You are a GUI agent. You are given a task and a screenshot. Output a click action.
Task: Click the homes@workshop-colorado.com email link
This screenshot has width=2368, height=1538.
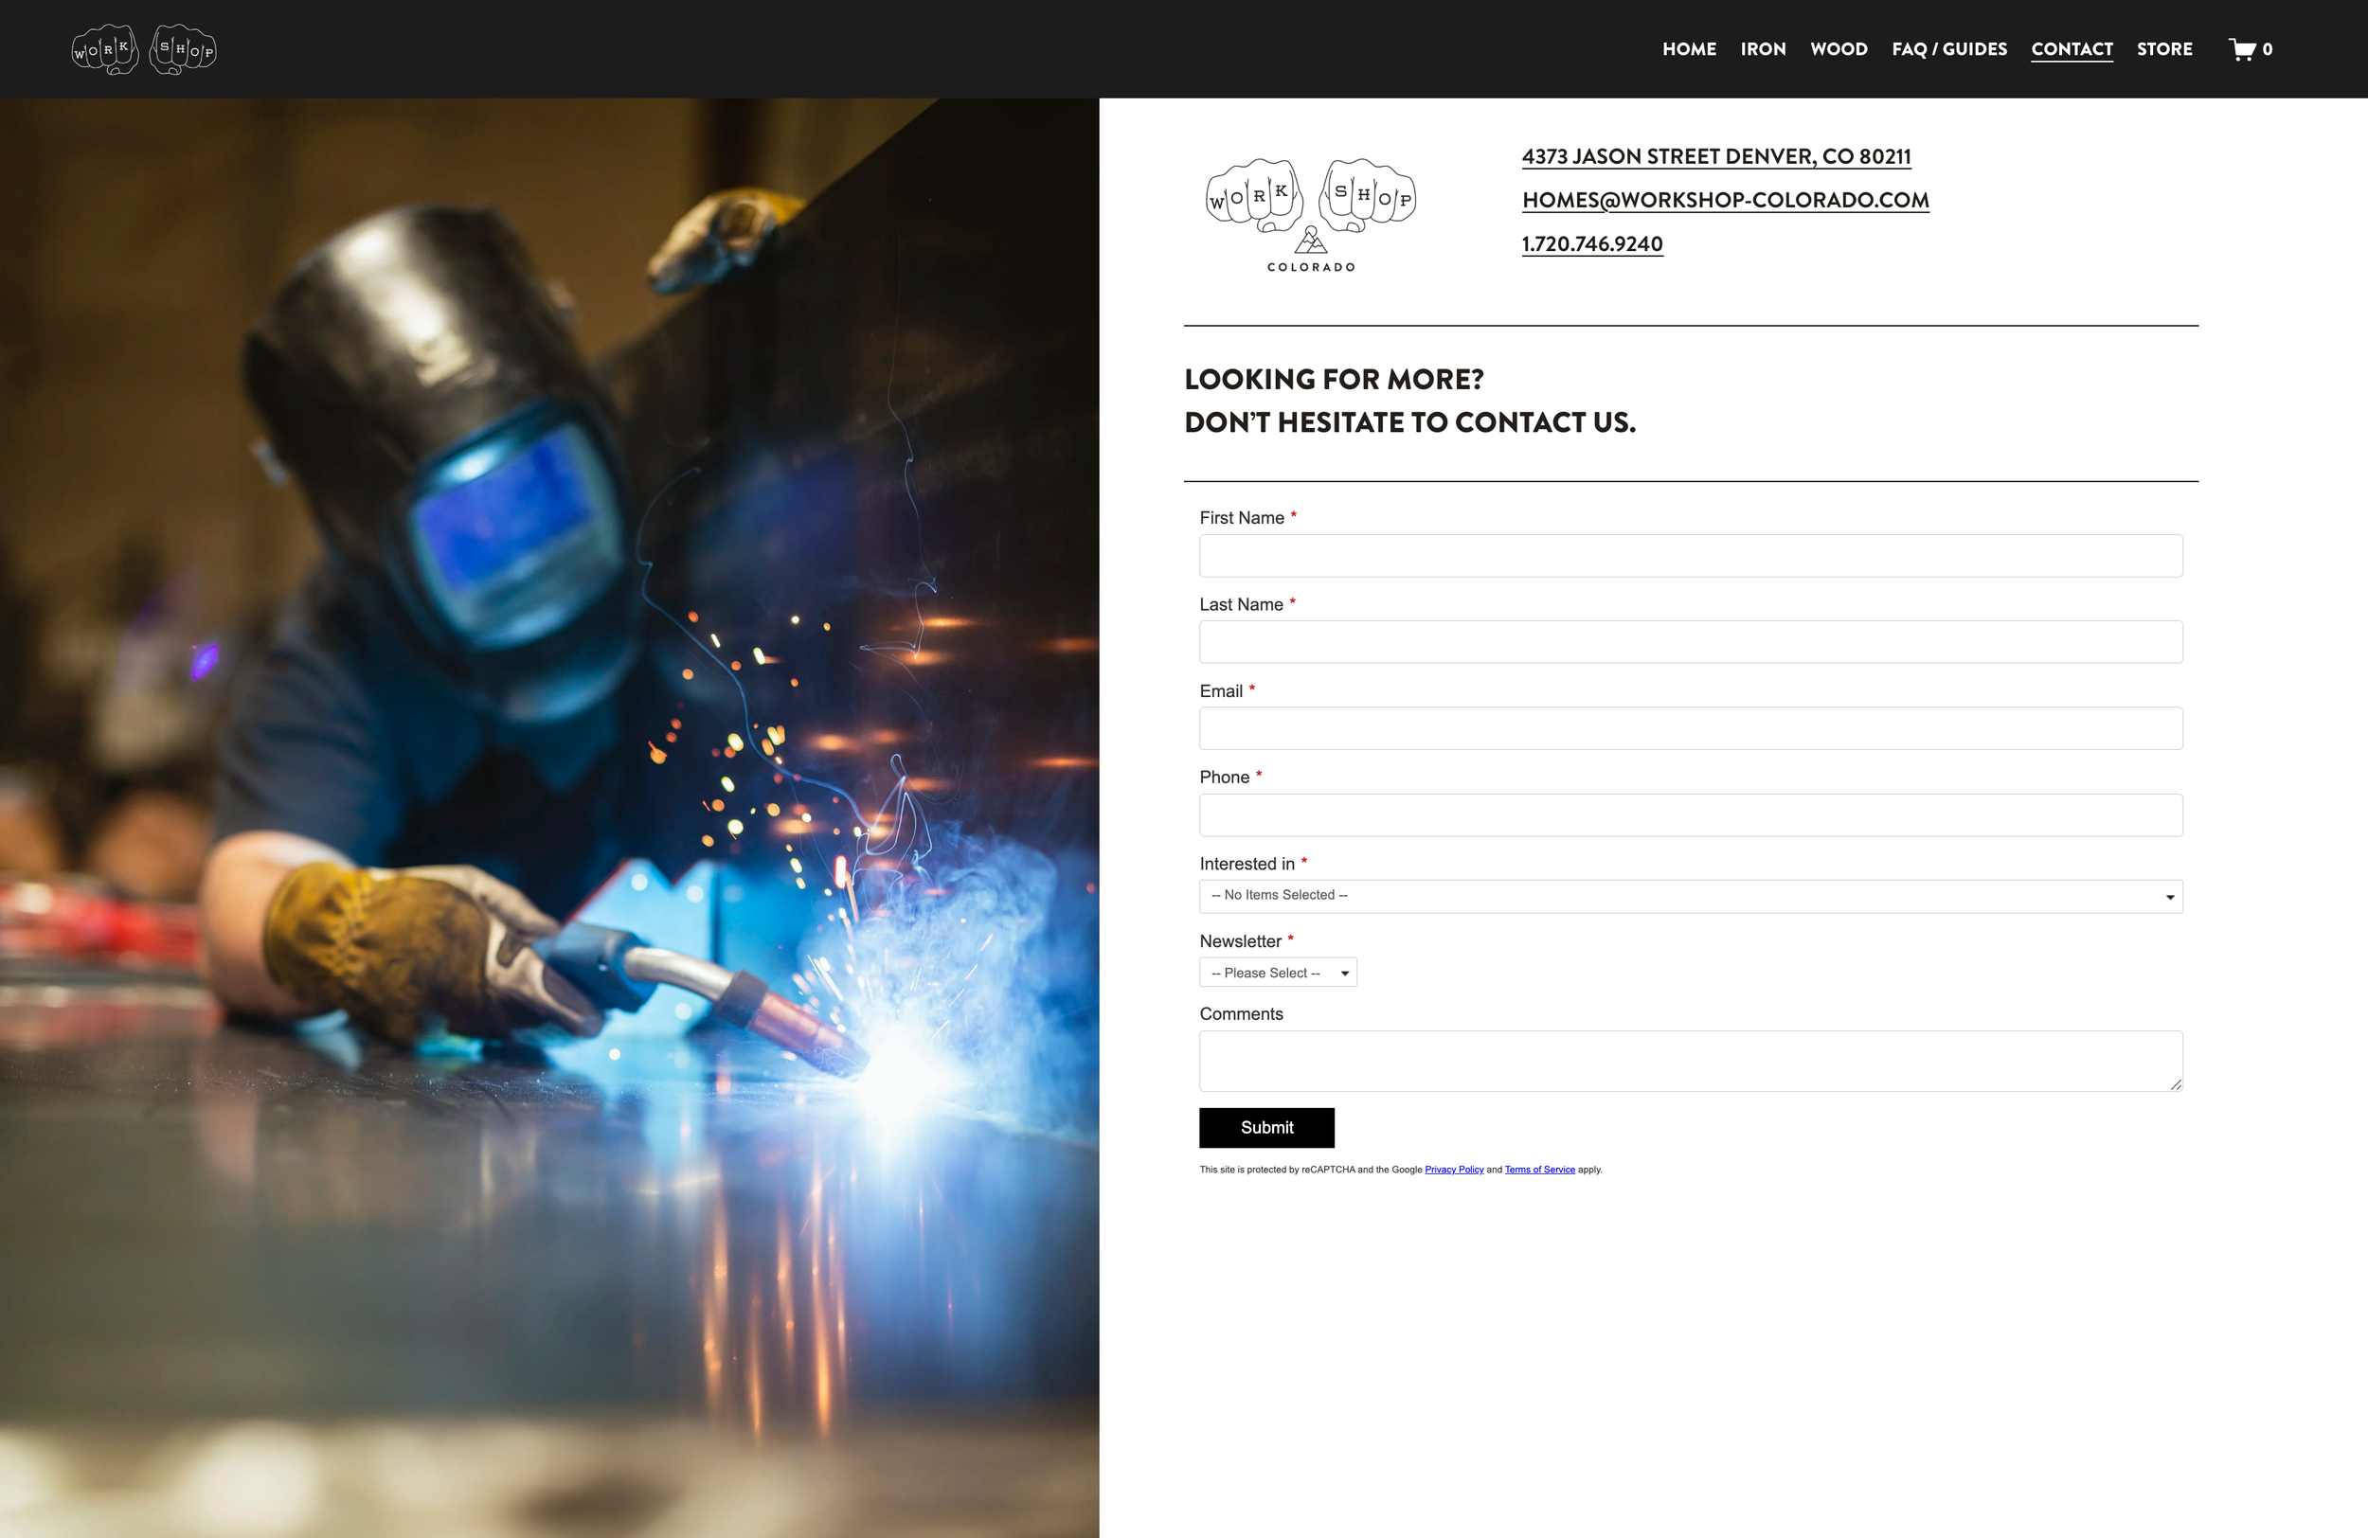pyautogui.click(x=1724, y=200)
